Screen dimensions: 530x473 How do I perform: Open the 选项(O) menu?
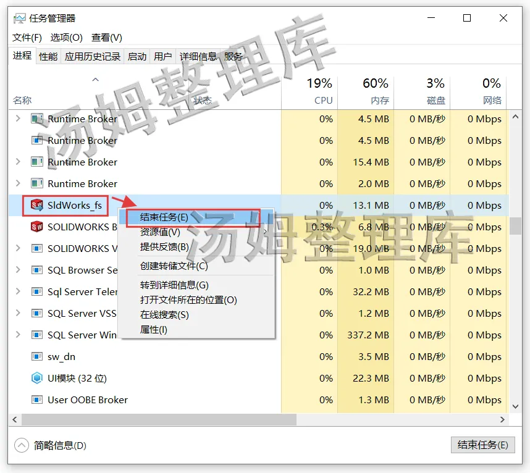[x=66, y=37]
